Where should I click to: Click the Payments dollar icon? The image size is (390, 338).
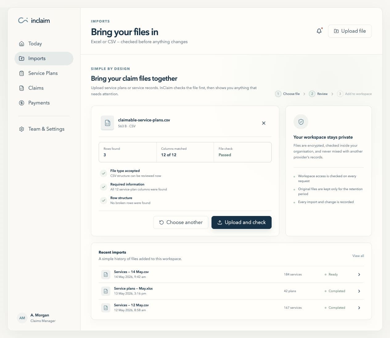22,103
